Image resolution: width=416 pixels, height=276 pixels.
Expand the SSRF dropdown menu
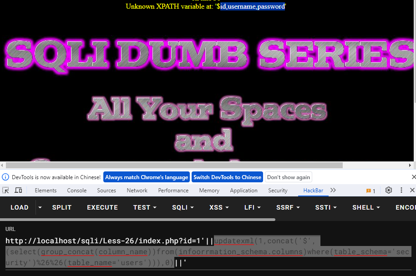288,207
